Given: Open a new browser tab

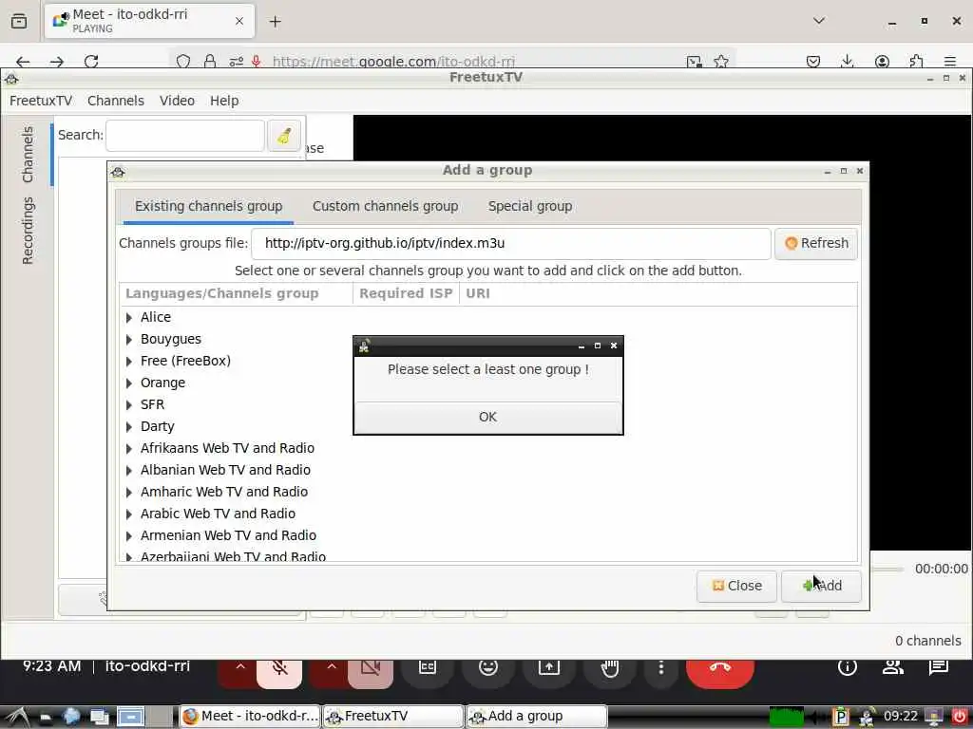Looking at the screenshot, I should (x=275, y=22).
